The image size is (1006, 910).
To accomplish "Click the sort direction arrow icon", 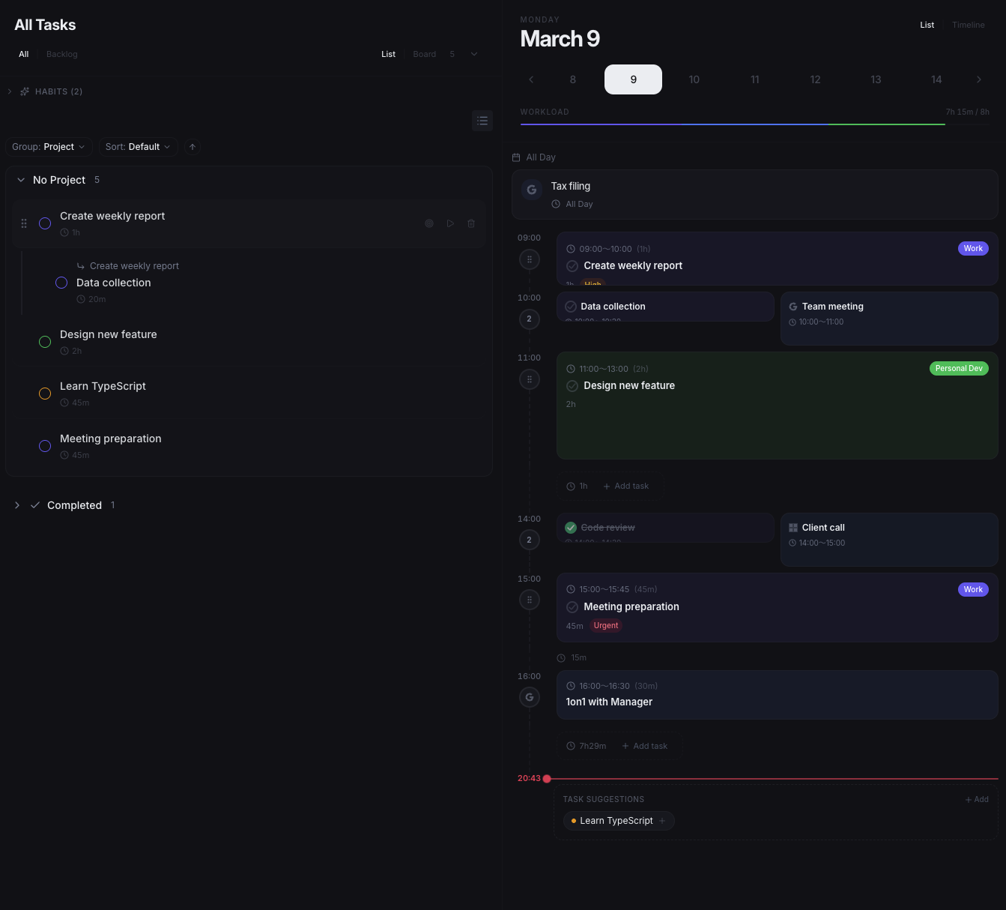I will click(x=192, y=147).
